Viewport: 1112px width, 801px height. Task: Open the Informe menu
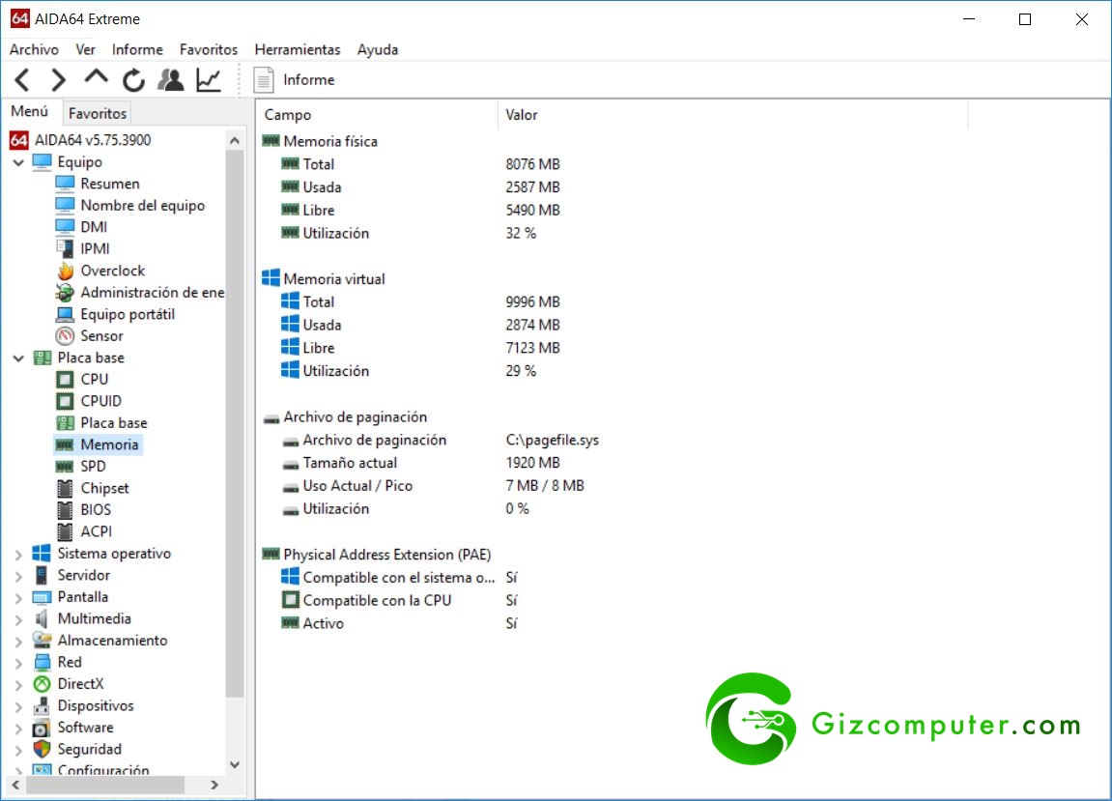point(137,49)
